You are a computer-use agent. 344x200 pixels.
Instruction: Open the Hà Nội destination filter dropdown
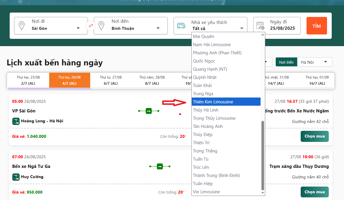point(325,62)
